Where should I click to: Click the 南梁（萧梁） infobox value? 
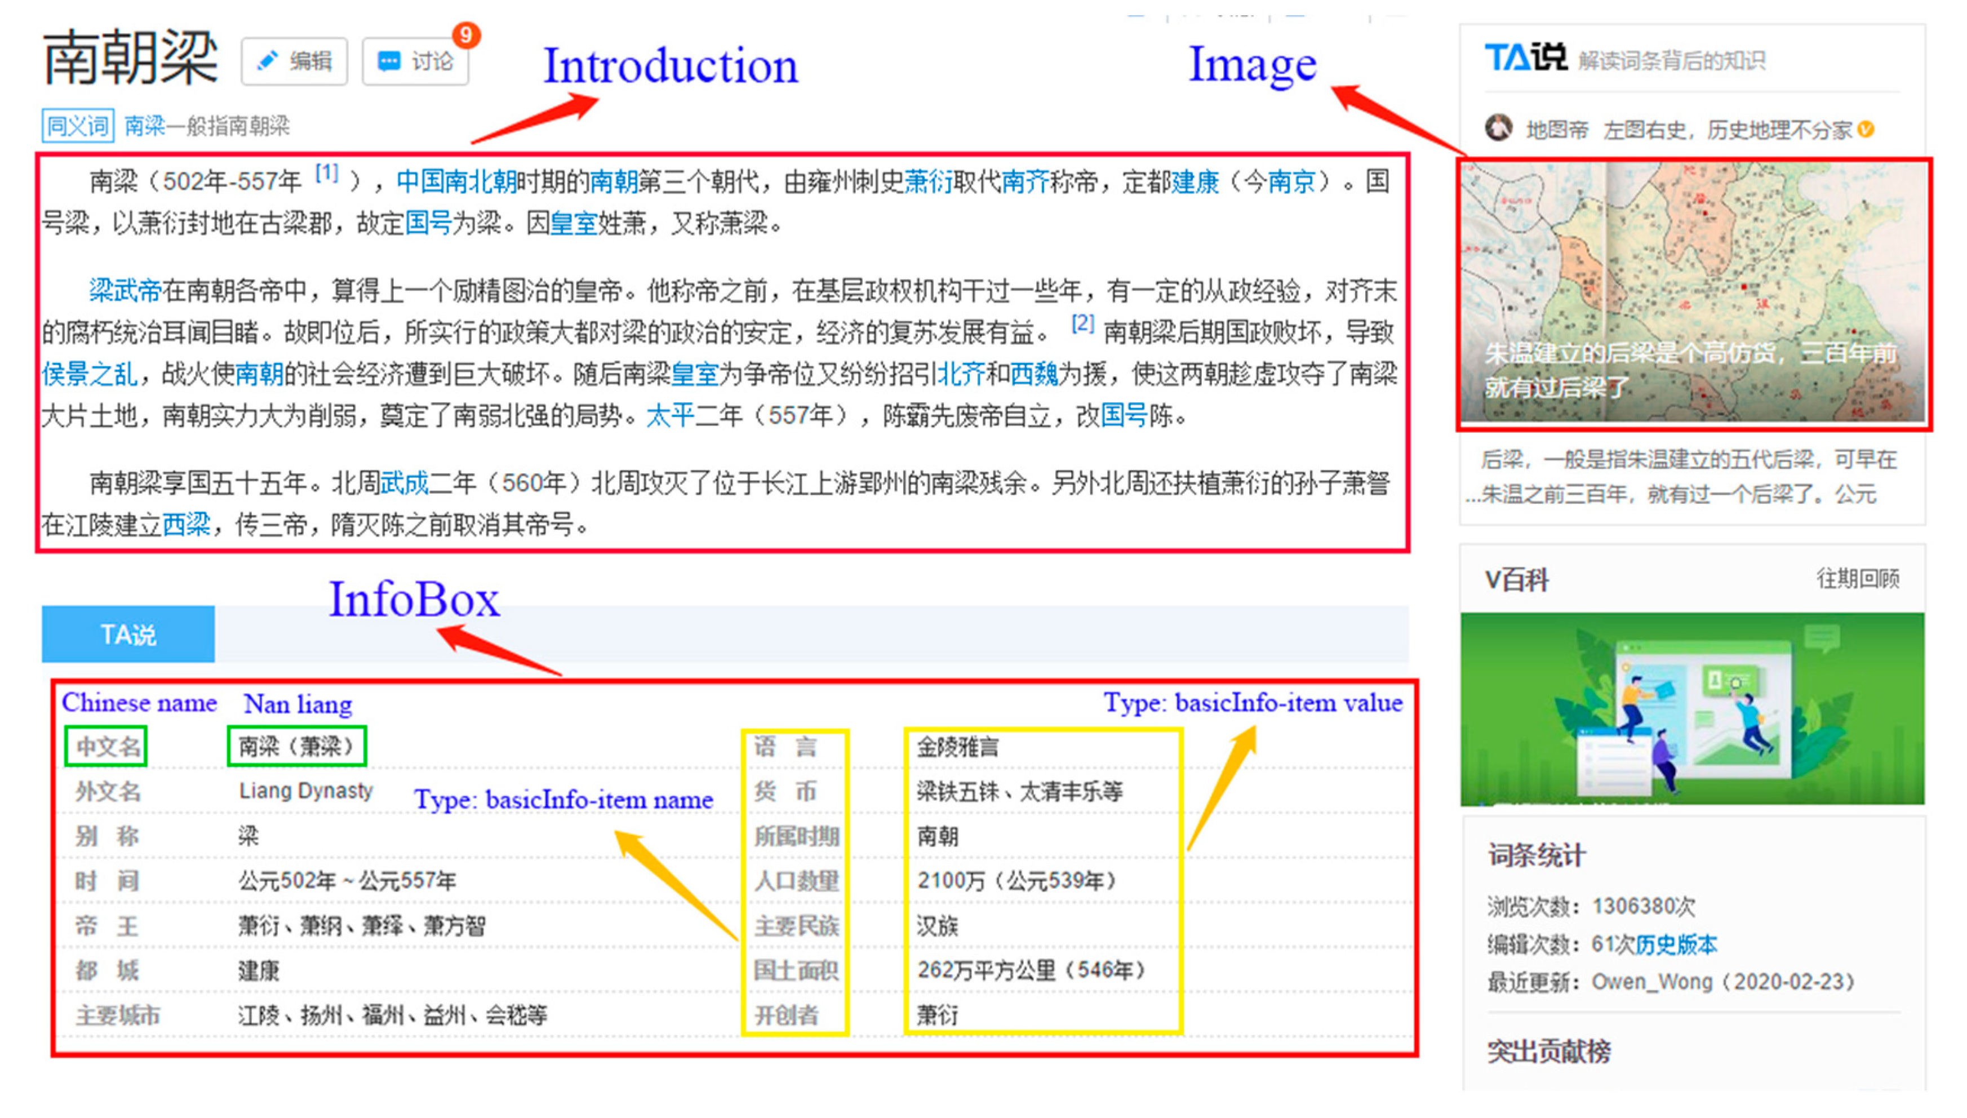click(296, 746)
